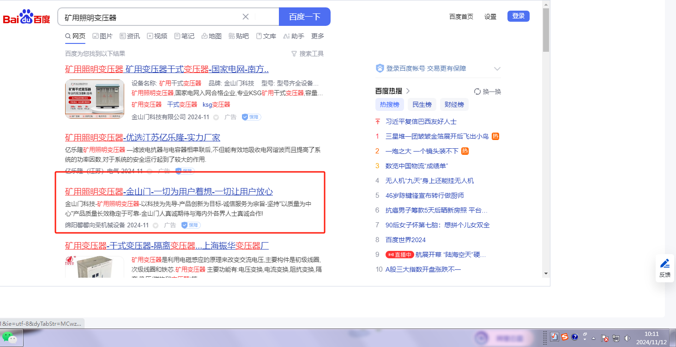Switch to the 视频 search tab
The image size is (676, 347).
pyautogui.click(x=157, y=36)
